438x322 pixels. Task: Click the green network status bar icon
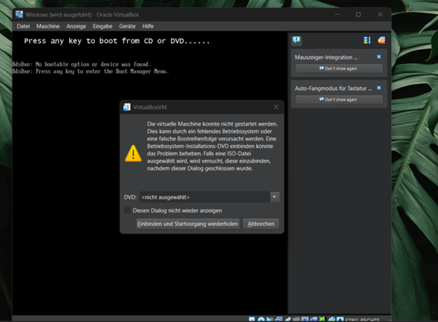coord(321,320)
